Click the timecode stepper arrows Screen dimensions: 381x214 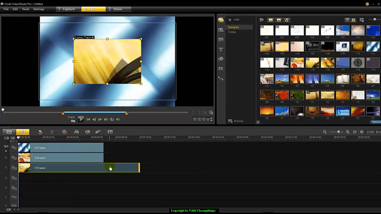point(211,119)
